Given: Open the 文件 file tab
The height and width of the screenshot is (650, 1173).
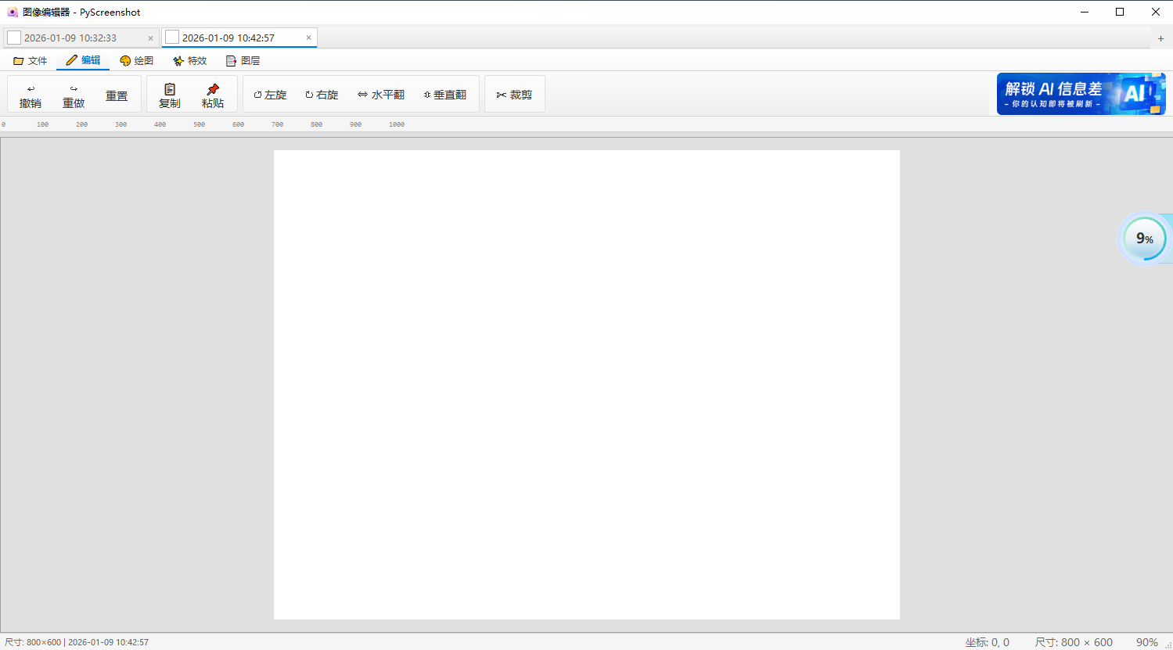Looking at the screenshot, I should (x=31, y=60).
